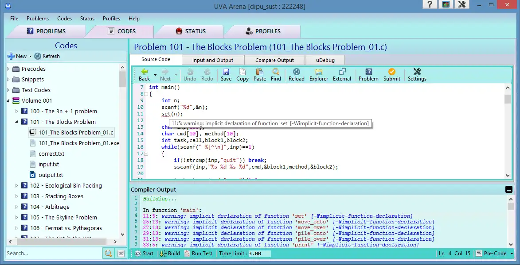This screenshot has height=265, width=520.
Task: Click the Save floppy disk icon
Action: [x=226, y=72]
